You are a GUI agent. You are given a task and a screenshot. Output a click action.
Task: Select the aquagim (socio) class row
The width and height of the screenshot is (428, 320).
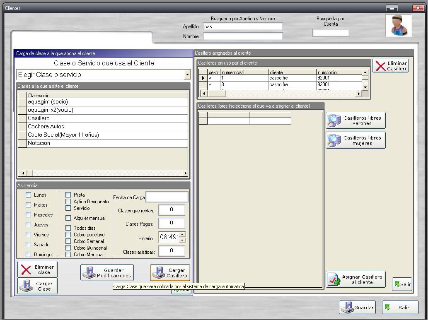103,102
